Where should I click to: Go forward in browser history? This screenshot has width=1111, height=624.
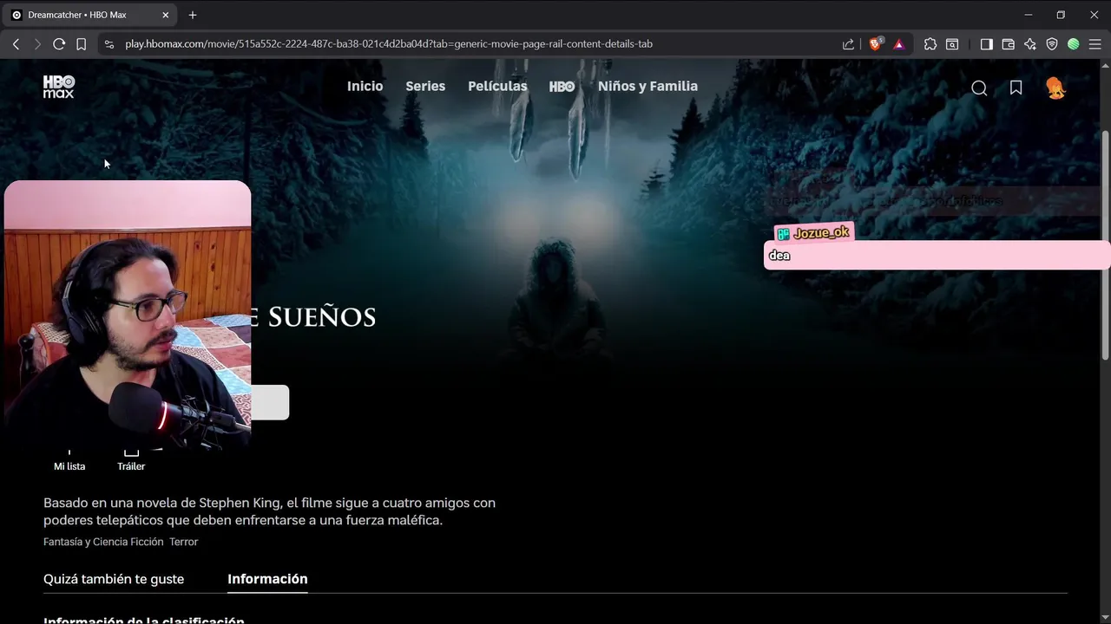coord(36,44)
